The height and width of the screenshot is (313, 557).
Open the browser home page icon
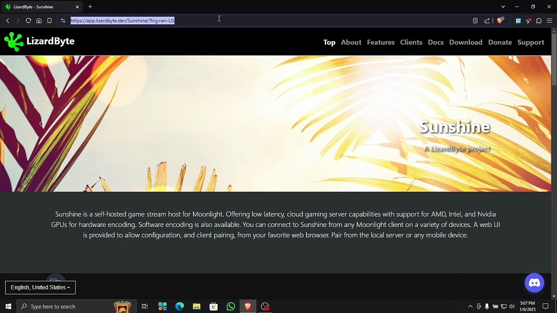39,20
